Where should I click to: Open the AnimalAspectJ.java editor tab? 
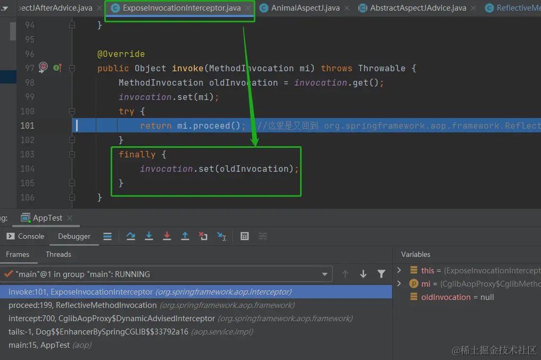coord(305,8)
